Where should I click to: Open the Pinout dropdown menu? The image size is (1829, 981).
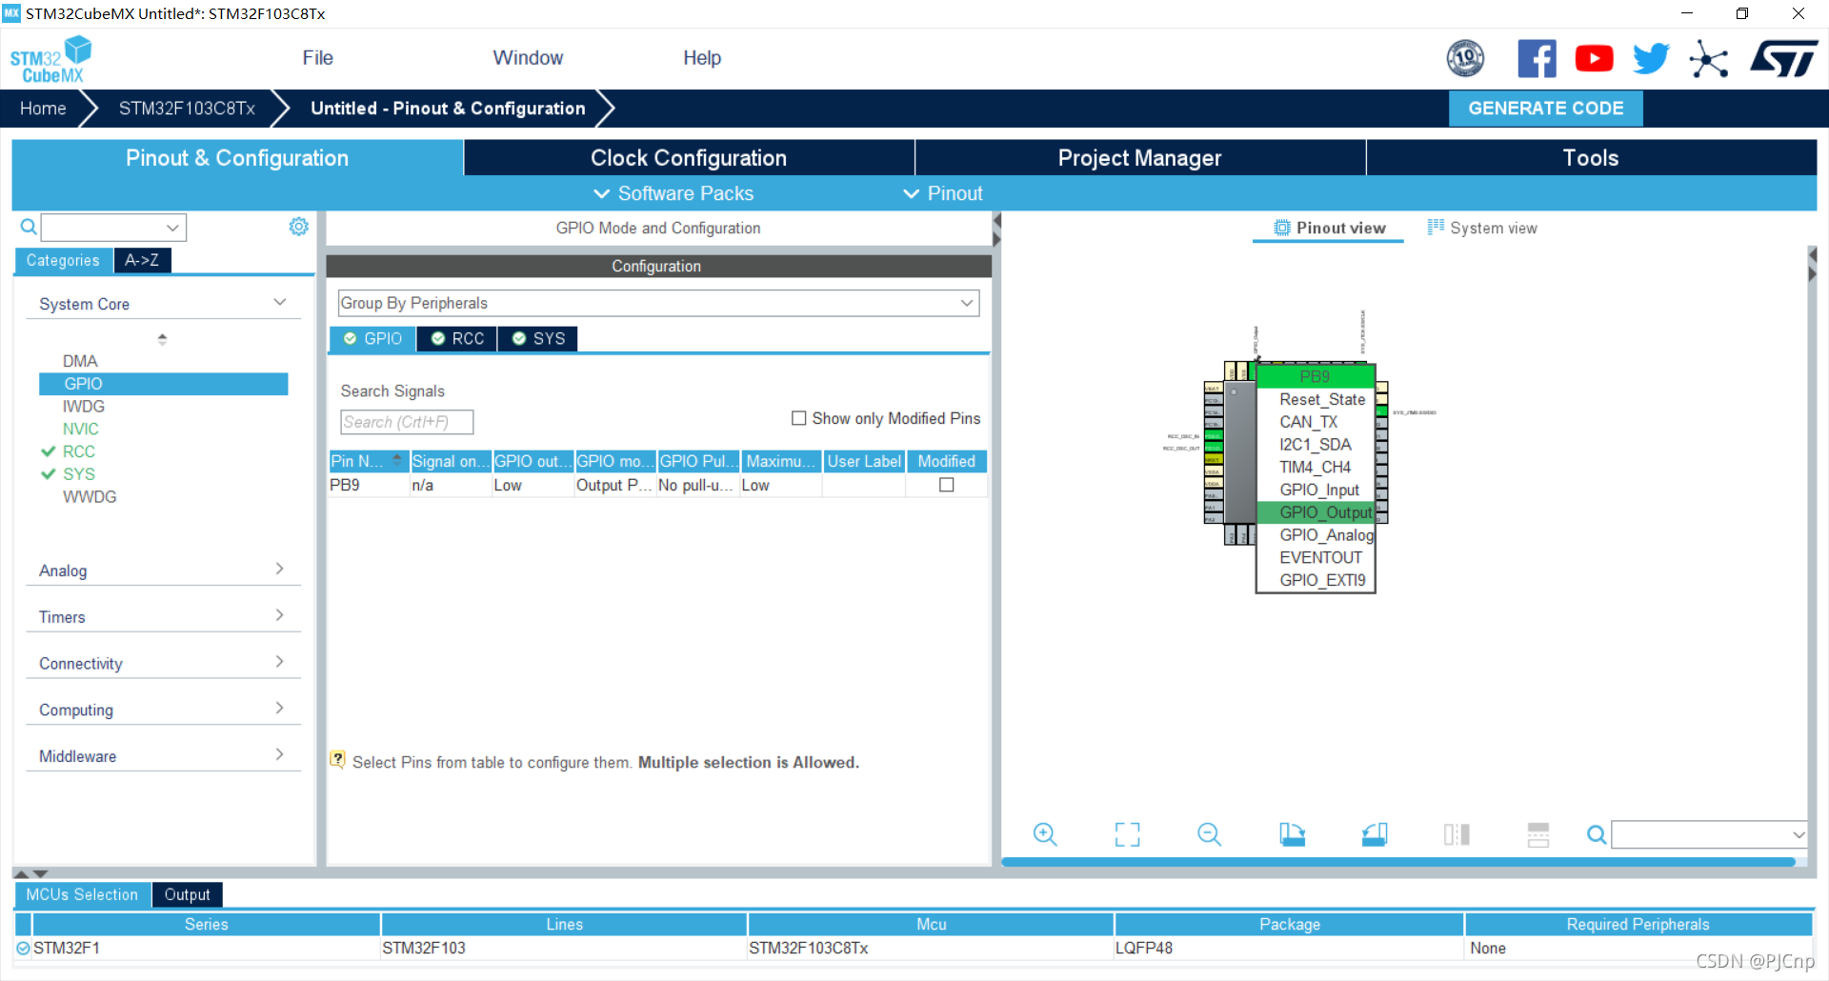click(x=943, y=193)
